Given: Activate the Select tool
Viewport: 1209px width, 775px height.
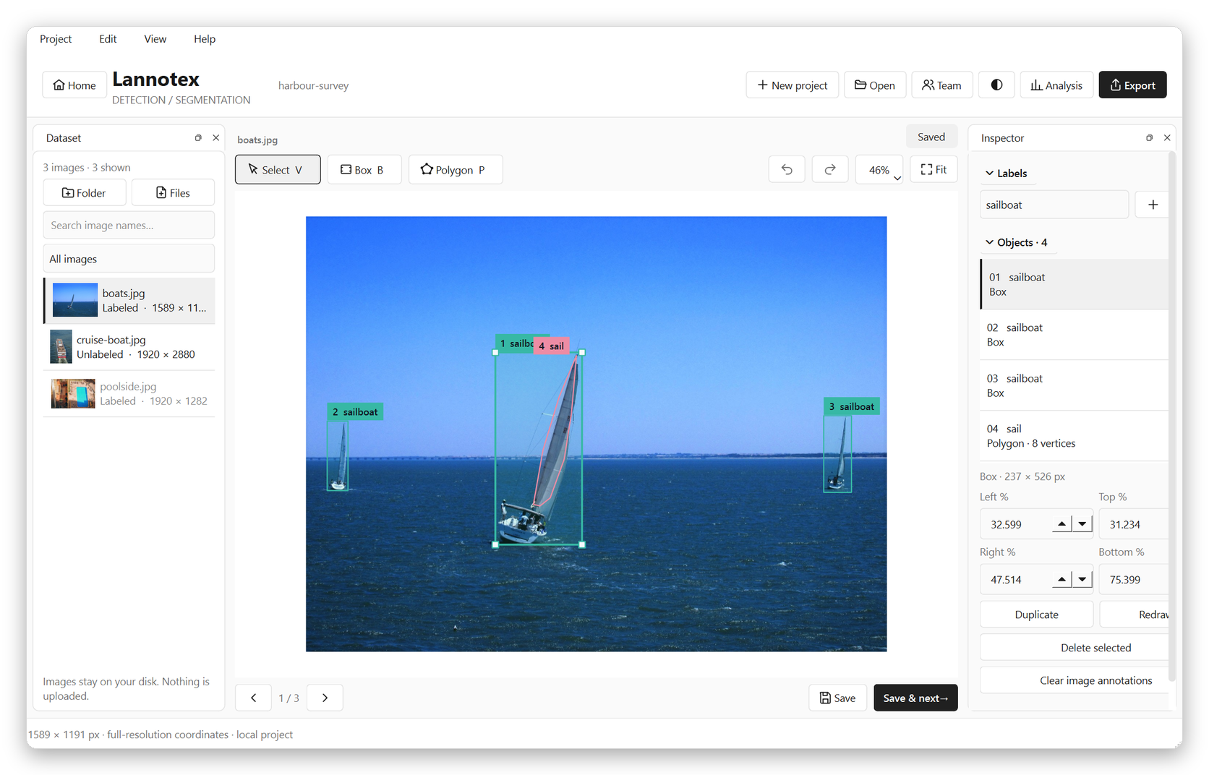Looking at the screenshot, I should click(278, 170).
